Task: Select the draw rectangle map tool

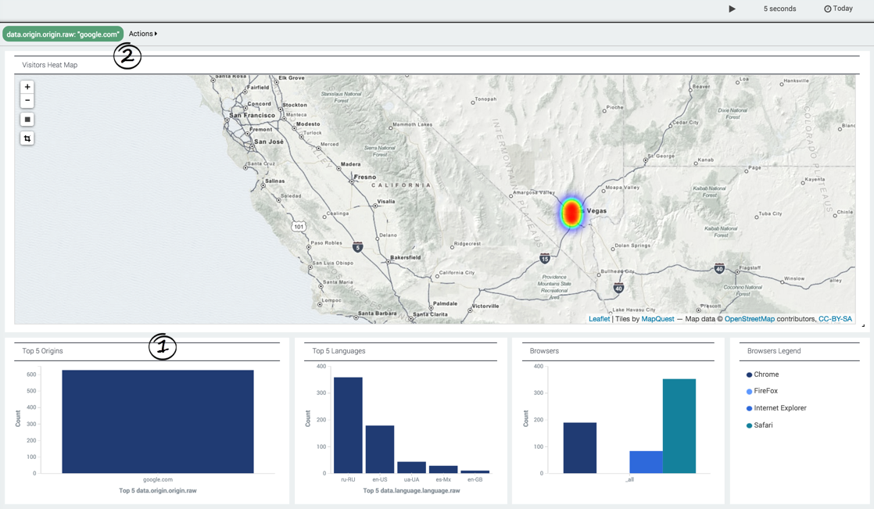Action: (27, 120)
